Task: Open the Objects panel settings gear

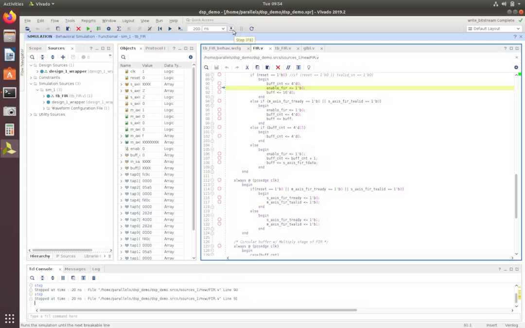Action: (x=191, y=57)
